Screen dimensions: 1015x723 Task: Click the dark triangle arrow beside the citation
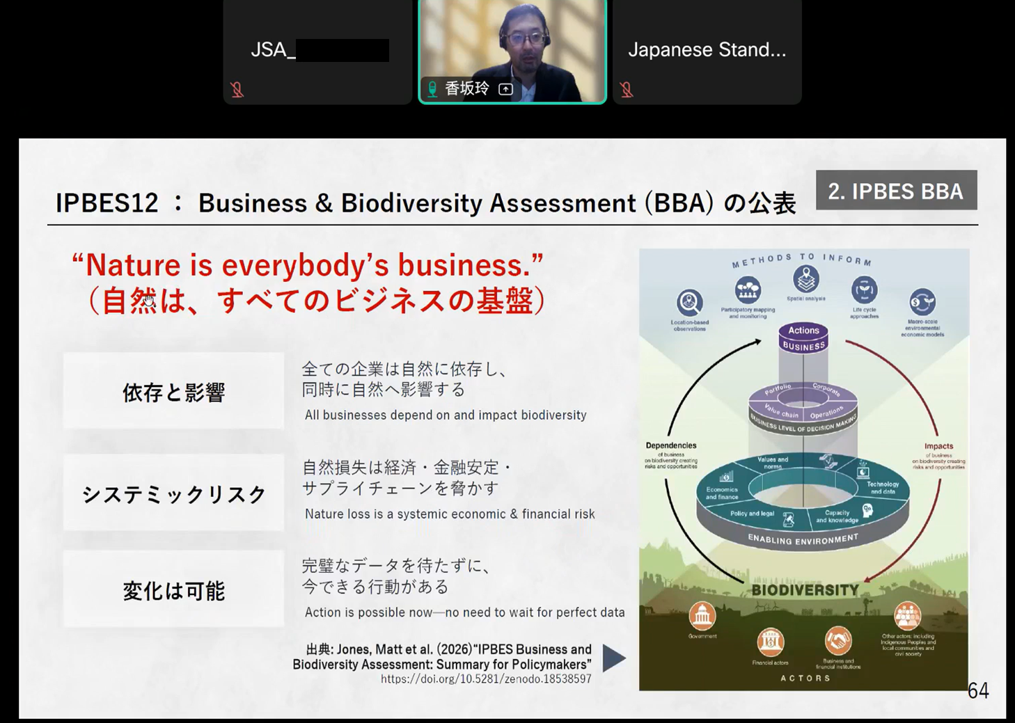613,658
